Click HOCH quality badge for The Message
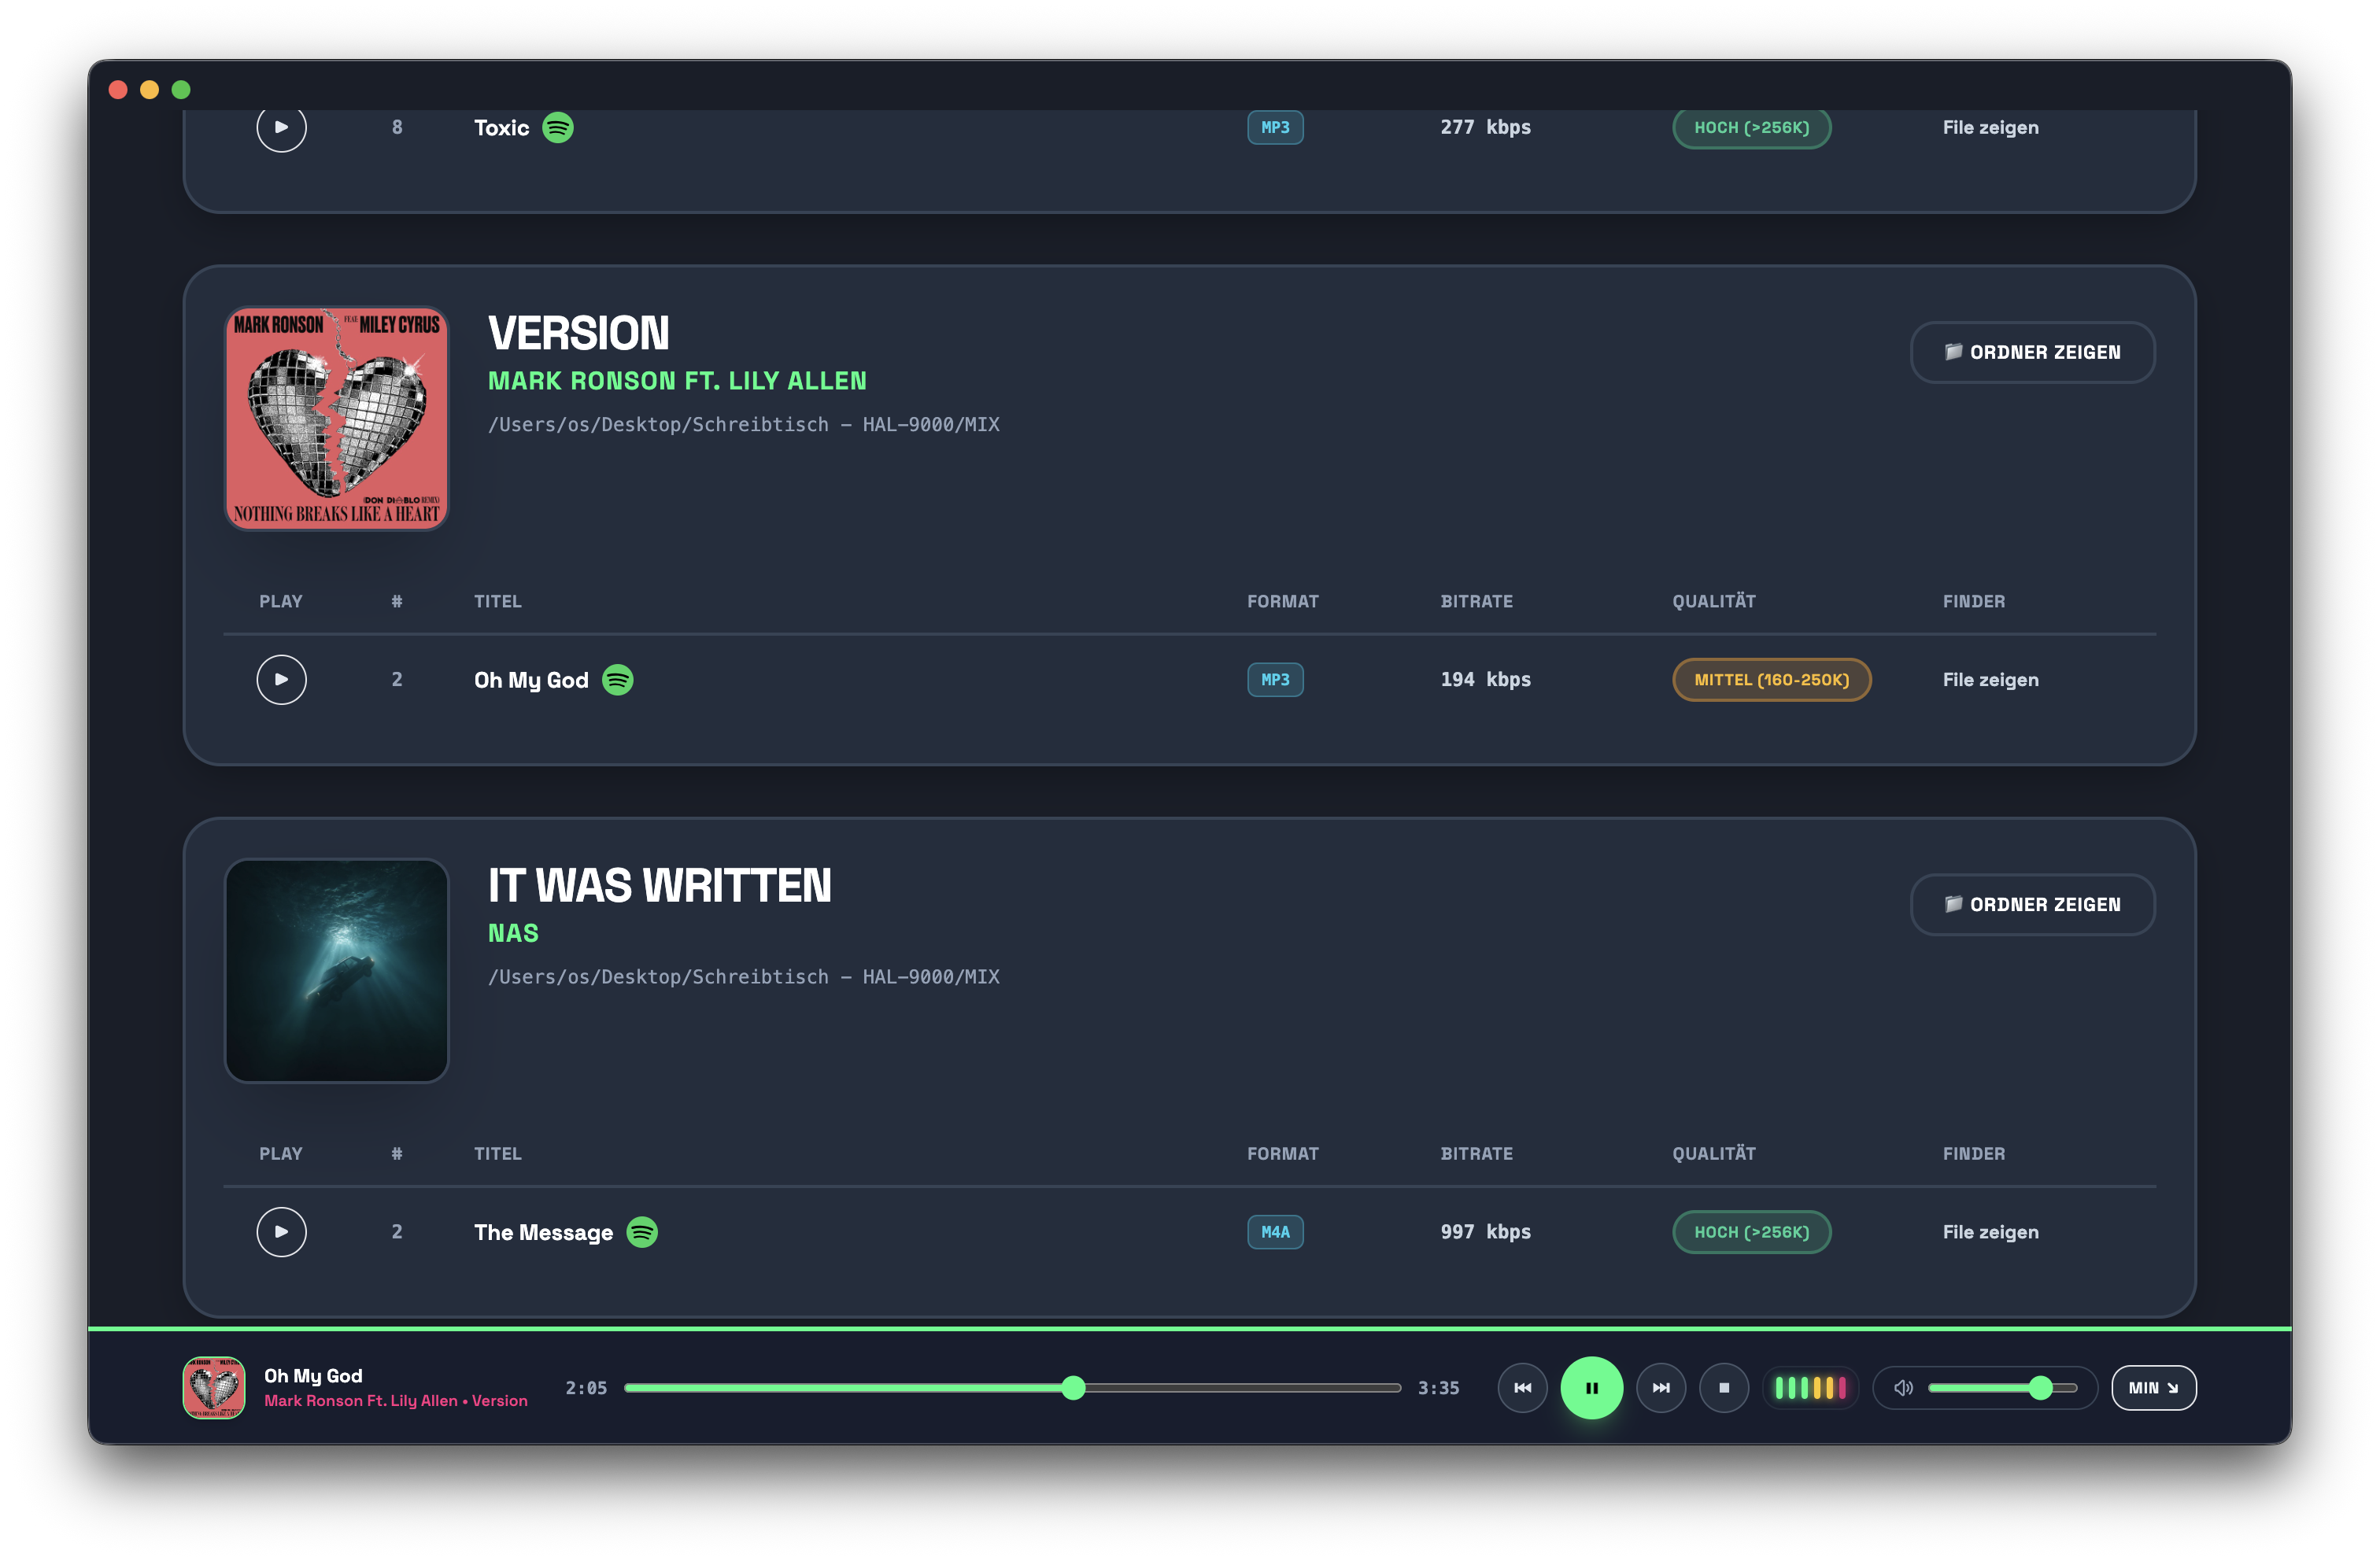Image resolution: width=2380 pixels, height=1561 pixels. point(1752,1232)
